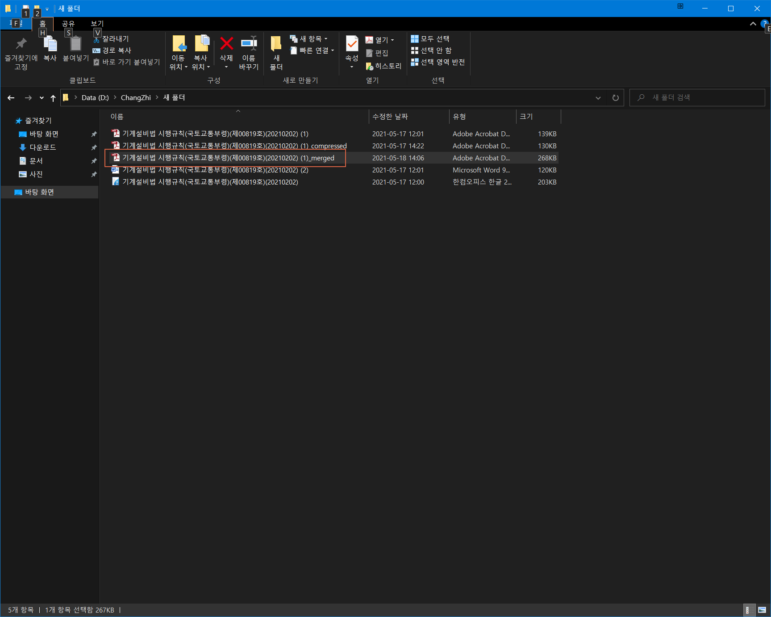Select the 한컴오피스 한글 203KB file

click(334, 182)
